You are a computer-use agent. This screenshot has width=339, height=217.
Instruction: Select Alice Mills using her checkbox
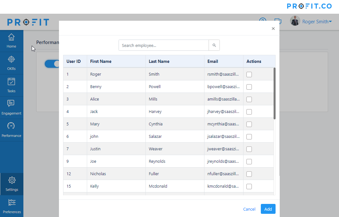(x=249, y=100)
